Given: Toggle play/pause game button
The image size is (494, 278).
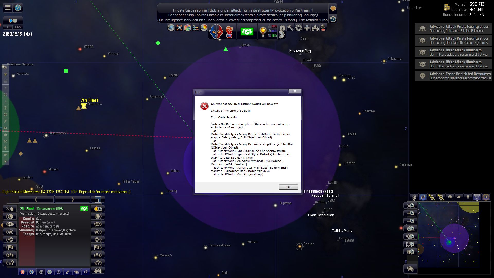Looking at the screenshot, I should (x=13, y=21).
